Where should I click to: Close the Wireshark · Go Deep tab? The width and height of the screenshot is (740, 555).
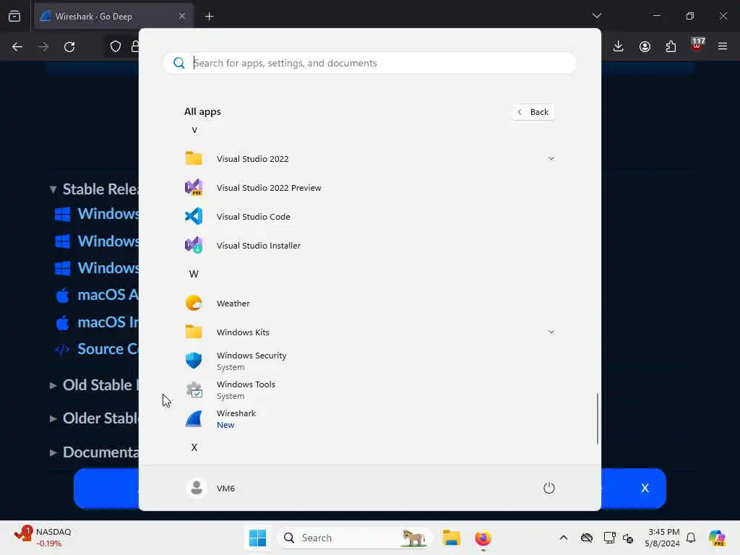[x=182, y=16]
